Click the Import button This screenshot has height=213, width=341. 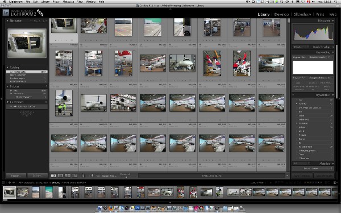pyautogui.click(x=16, y=176)
